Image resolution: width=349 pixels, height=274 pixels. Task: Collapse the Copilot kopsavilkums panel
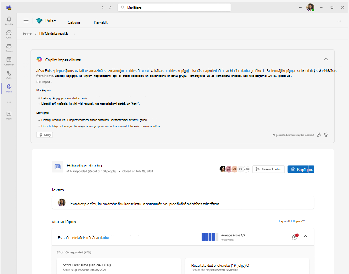tap(325, 59)
